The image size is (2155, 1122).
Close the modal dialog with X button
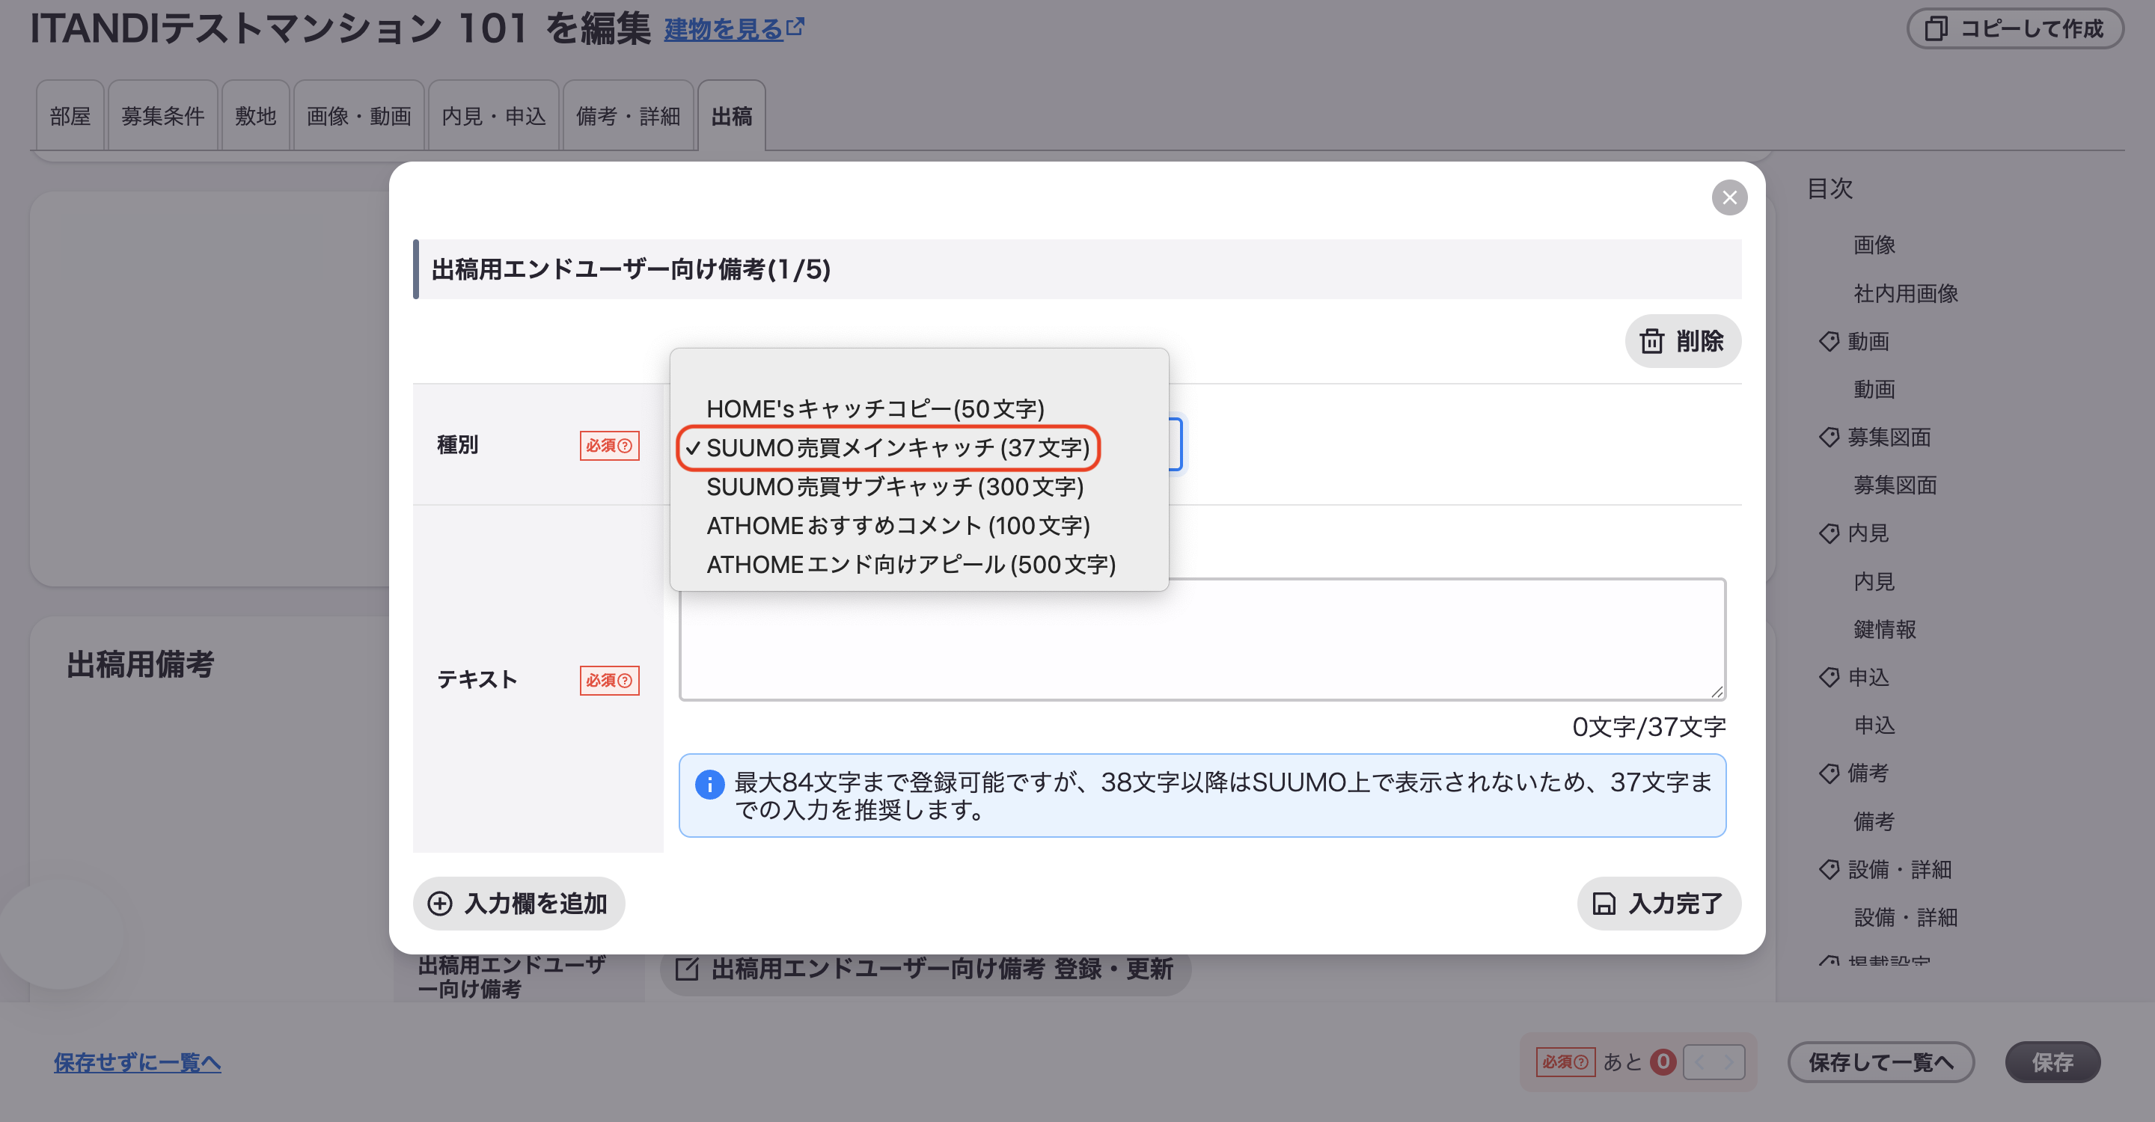point(1729,197)
